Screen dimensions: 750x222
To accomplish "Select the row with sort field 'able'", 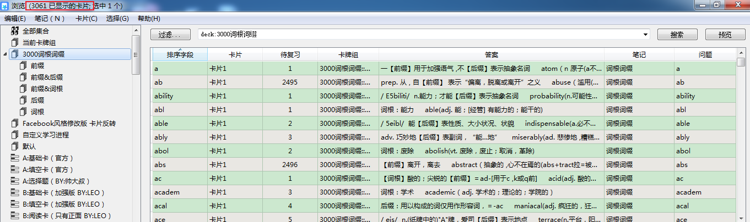I will 444,123.
